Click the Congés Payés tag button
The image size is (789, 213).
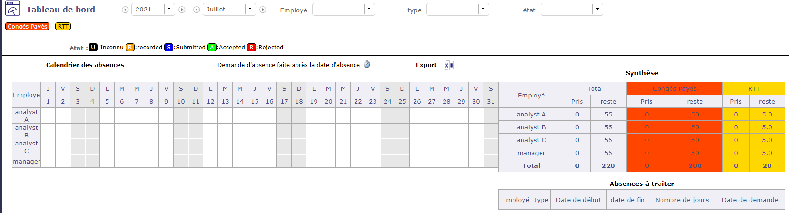28,27
